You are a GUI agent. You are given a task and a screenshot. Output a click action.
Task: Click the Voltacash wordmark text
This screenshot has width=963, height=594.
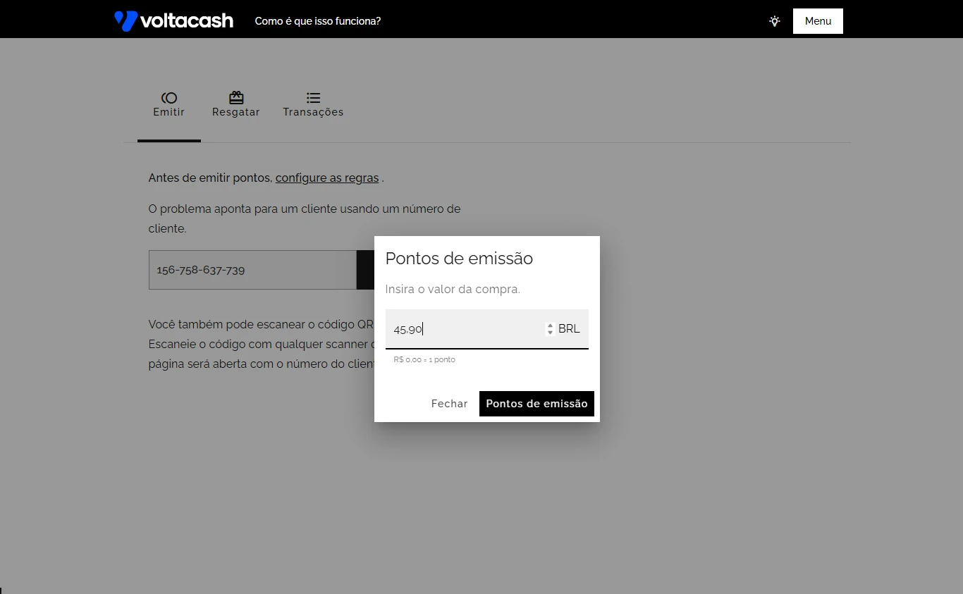pyautogui.click(x=187, y=21)
